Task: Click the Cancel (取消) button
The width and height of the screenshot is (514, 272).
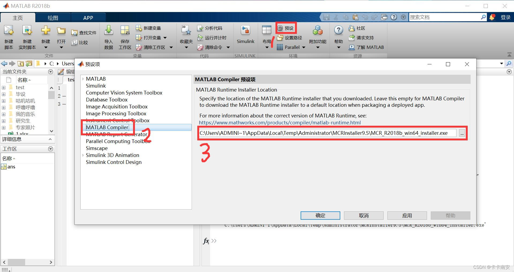Action: coord(364,215)
